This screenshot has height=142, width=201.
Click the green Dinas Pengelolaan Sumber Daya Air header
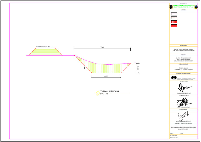coord(183,7)
